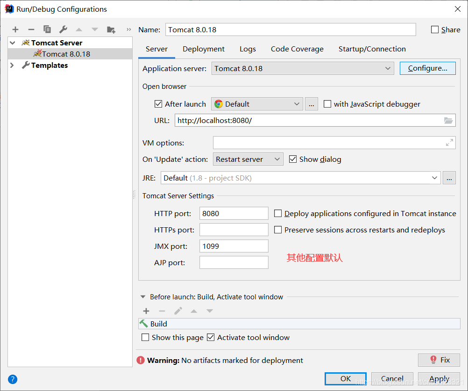
Task: Select Tomcat 8.0.18 configuration in tree
Action: (70, 54)
